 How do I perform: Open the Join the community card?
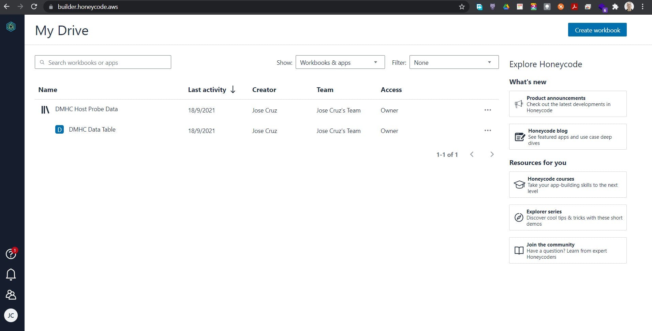click(568, 251)
